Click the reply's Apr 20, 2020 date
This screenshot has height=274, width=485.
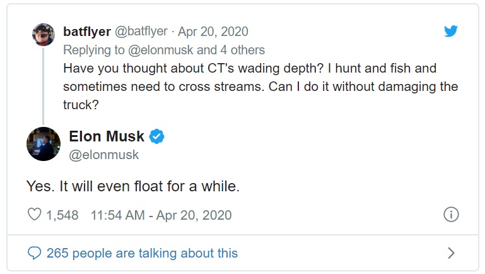pos(213,32)
